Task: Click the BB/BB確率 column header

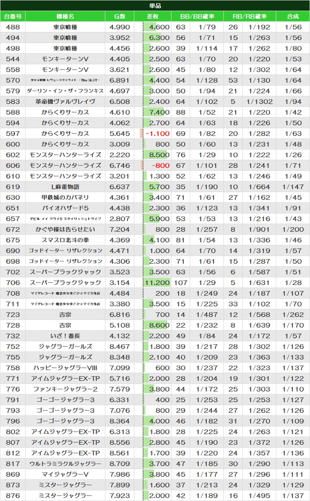Action: coord(197,16)
